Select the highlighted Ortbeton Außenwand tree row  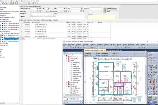(11, 39)
